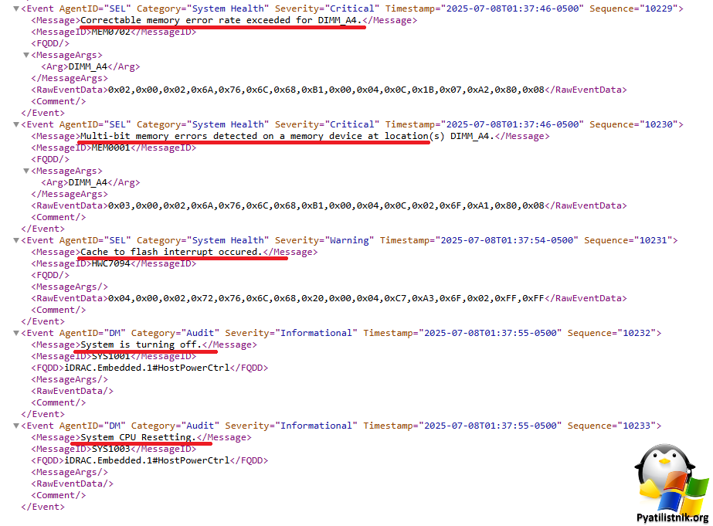Collapse the Audit Event with Sequence 10232
The width and height of the screenshot is (713, 526).
pyautogui.click(x=16, y=333)
